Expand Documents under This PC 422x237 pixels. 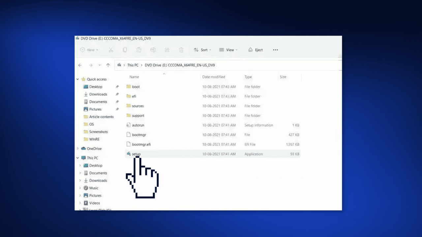click(x=80, y=173)
